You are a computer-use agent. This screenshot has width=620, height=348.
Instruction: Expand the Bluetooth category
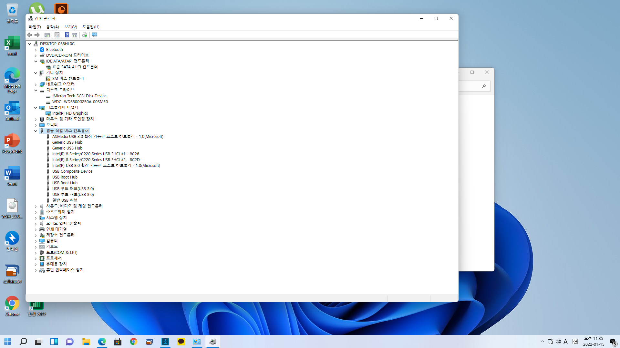36,50
